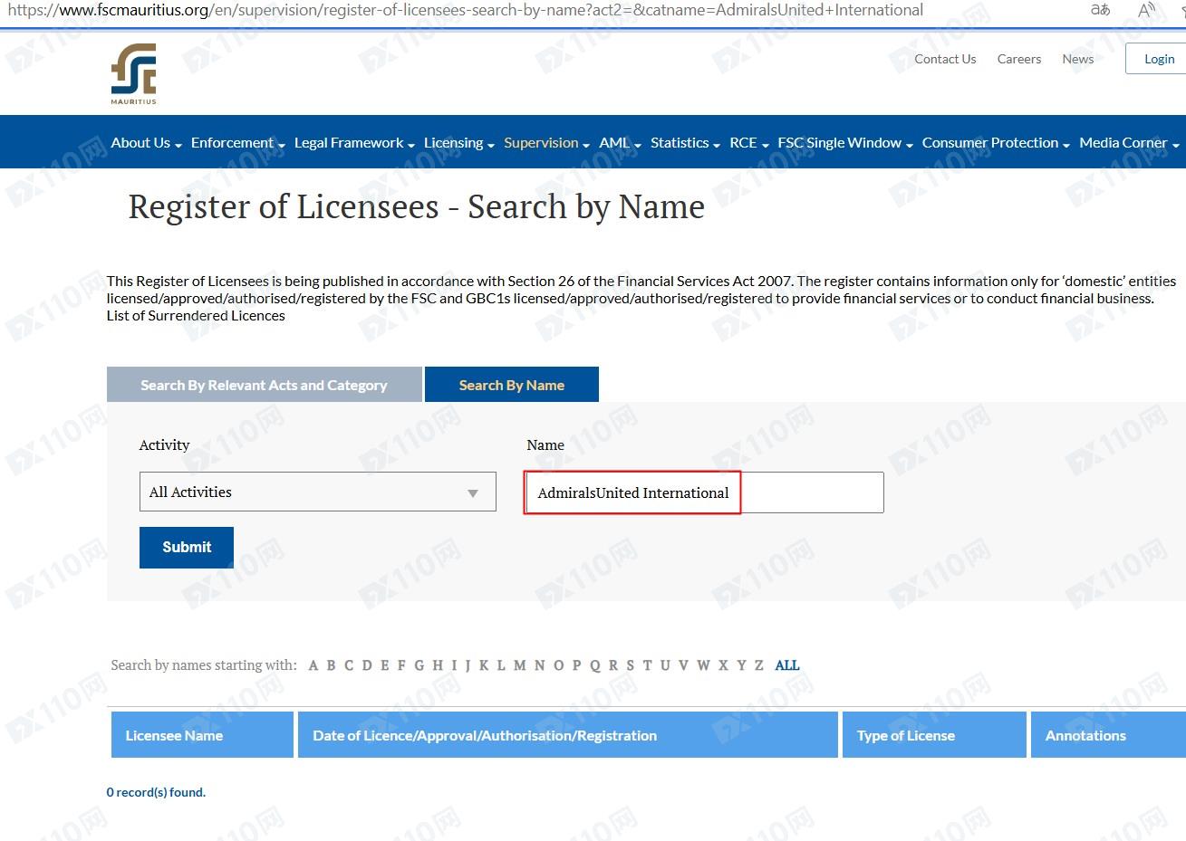This screenshot has height=841, width=1186.
Task: Expand the Enforcement menu
Action: (237, 143)
